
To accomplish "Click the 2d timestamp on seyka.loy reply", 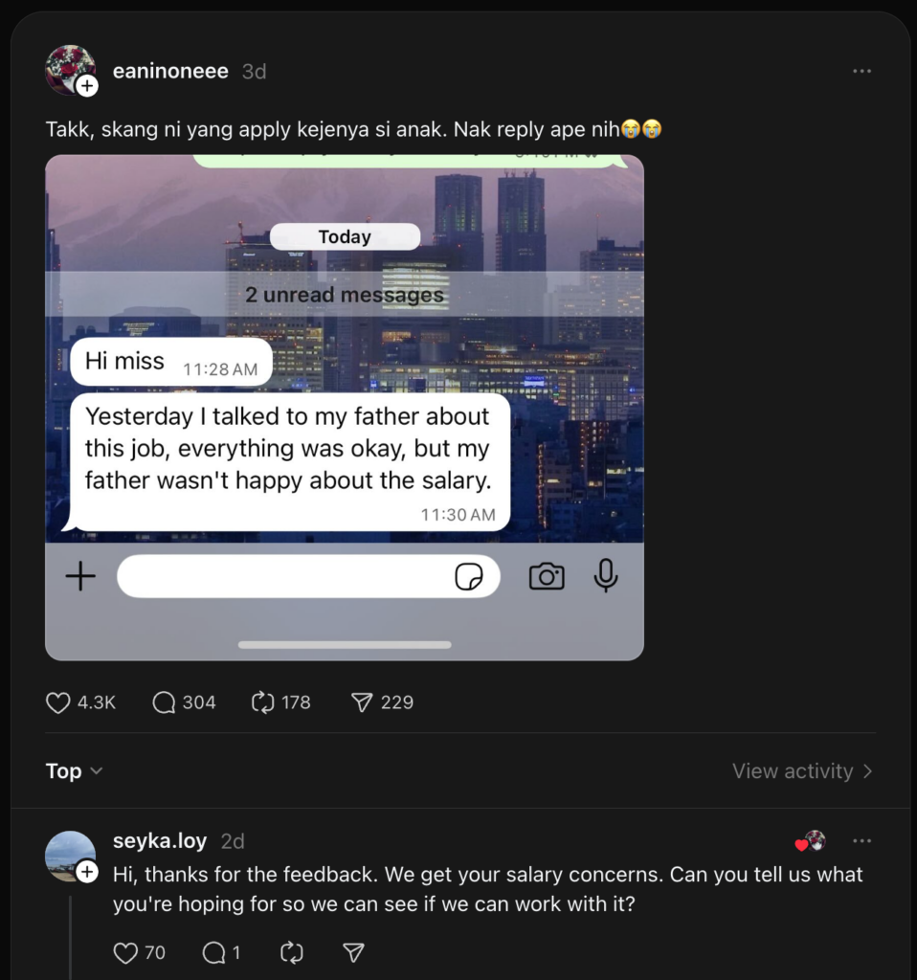I will coord(233,841).
